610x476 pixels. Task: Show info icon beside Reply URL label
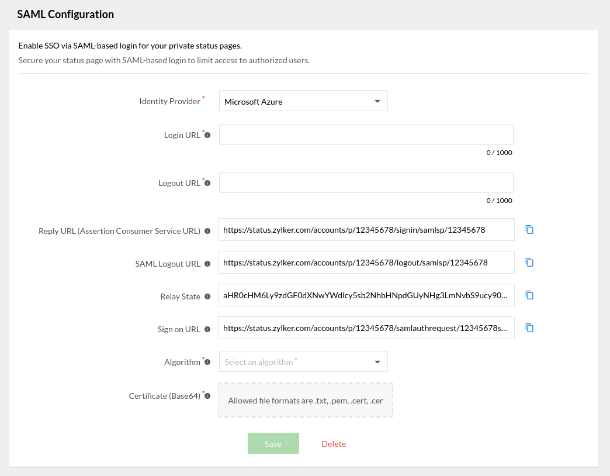(x=207, y=231)
